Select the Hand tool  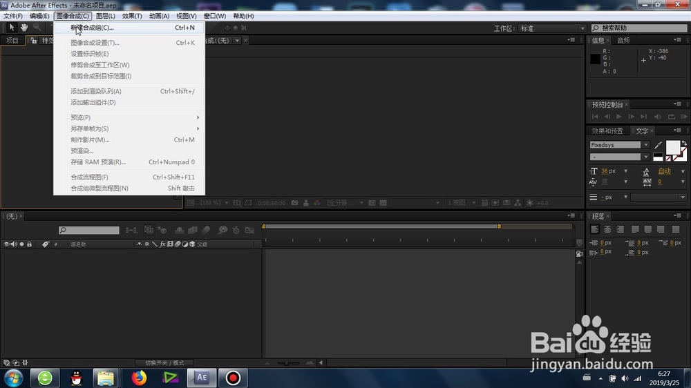tap(24, 28)
